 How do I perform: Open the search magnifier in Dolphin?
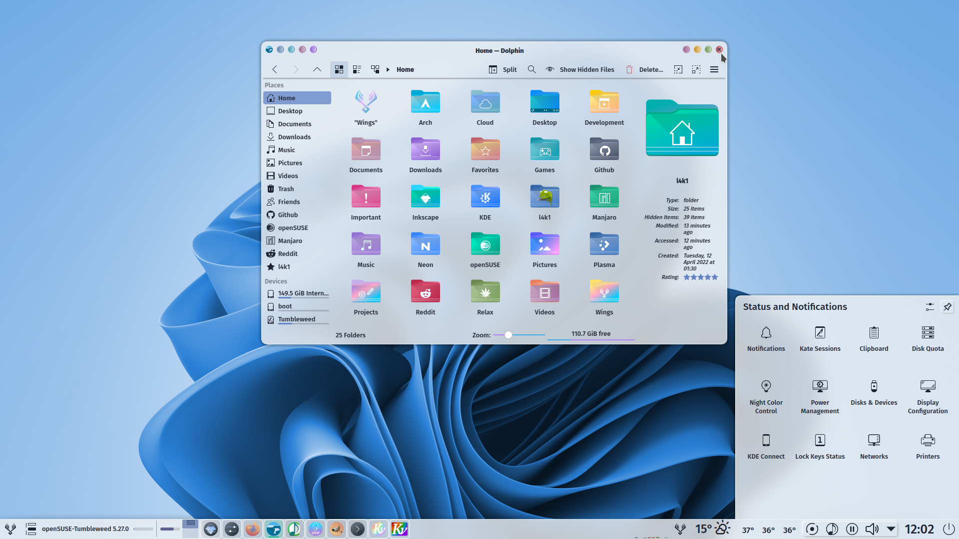532,69
